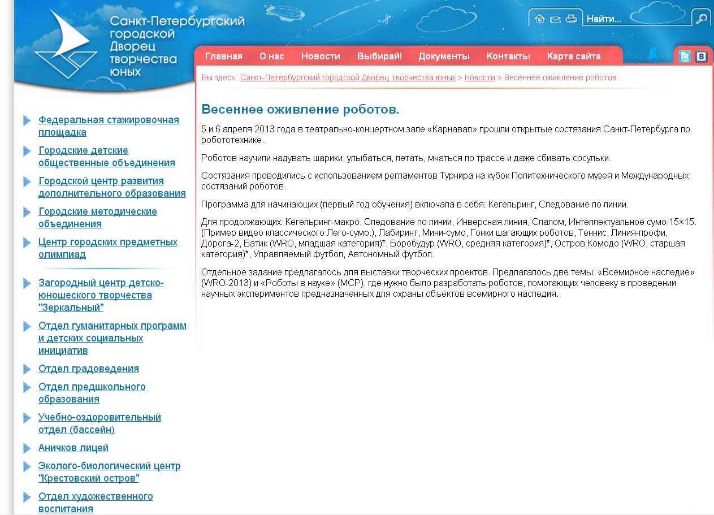Open Отдел предшкольного образования link
The height and width of the screenshot is (515, 714).
coord(92,393)
